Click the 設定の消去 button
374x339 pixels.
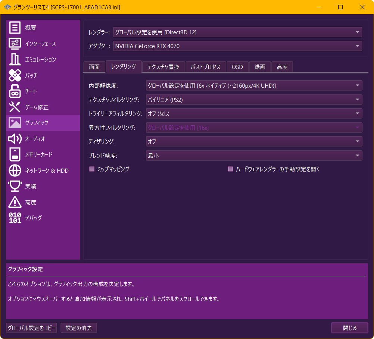(78, 328)
